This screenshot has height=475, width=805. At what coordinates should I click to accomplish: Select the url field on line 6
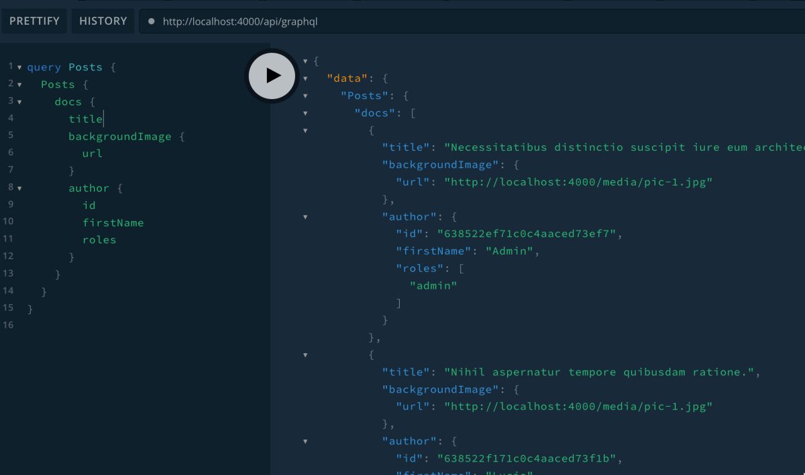pyautogui.click(x=93, y=153)
